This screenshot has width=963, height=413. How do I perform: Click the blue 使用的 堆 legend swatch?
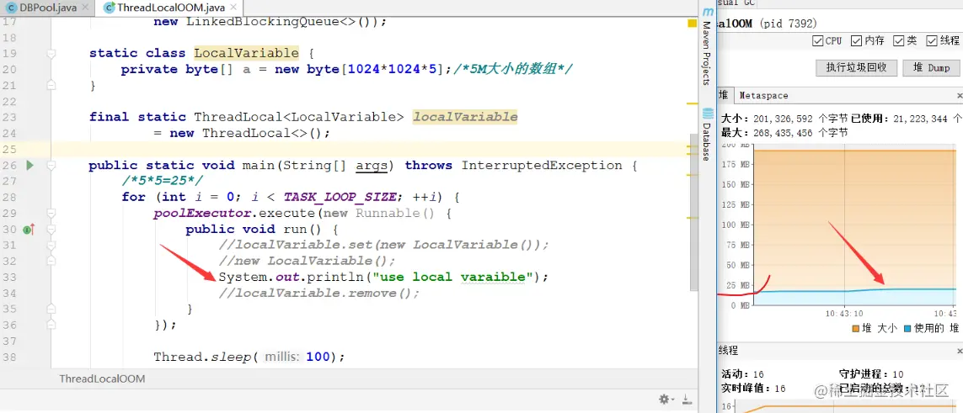907,328
